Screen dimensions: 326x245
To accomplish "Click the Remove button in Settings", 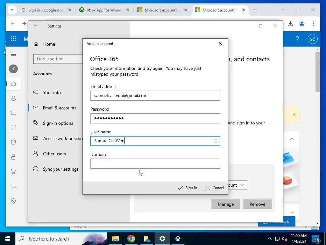I will 257,204.
